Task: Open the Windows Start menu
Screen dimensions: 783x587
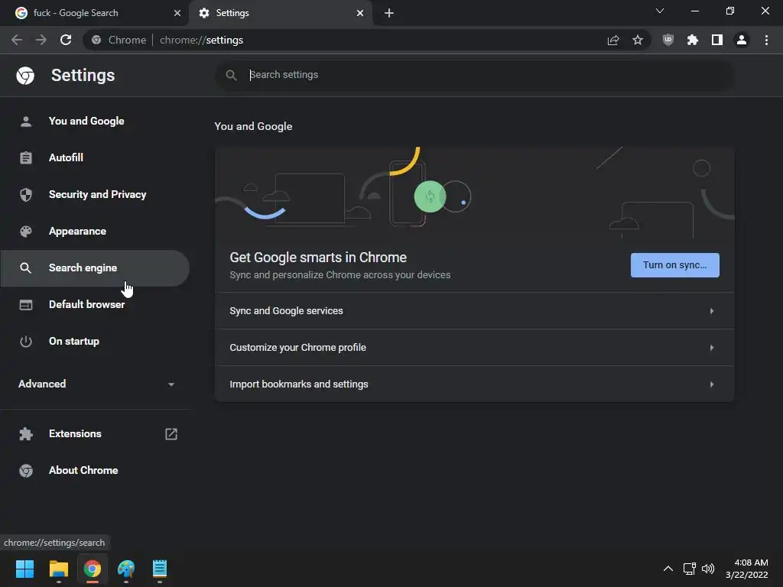Action: coord(24,569)
